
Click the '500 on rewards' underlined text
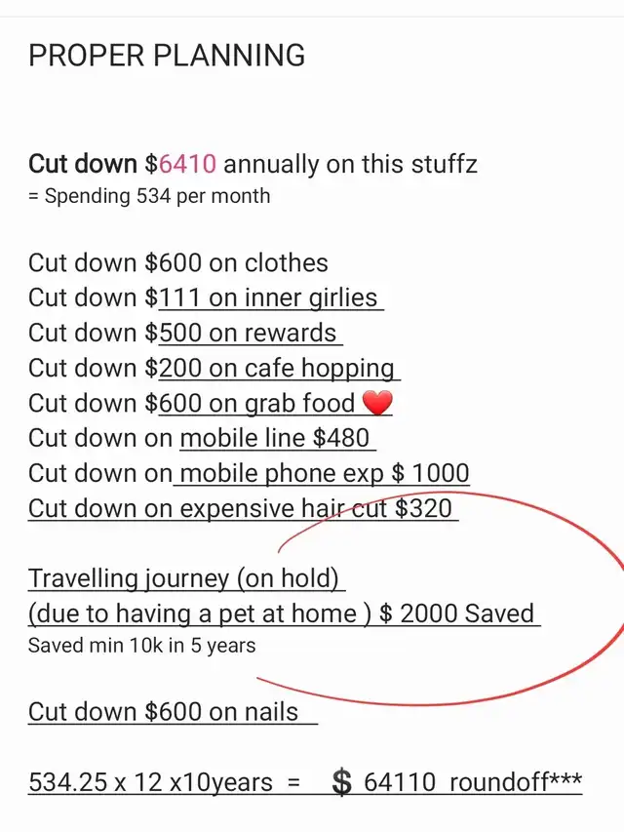coord(249,333)
